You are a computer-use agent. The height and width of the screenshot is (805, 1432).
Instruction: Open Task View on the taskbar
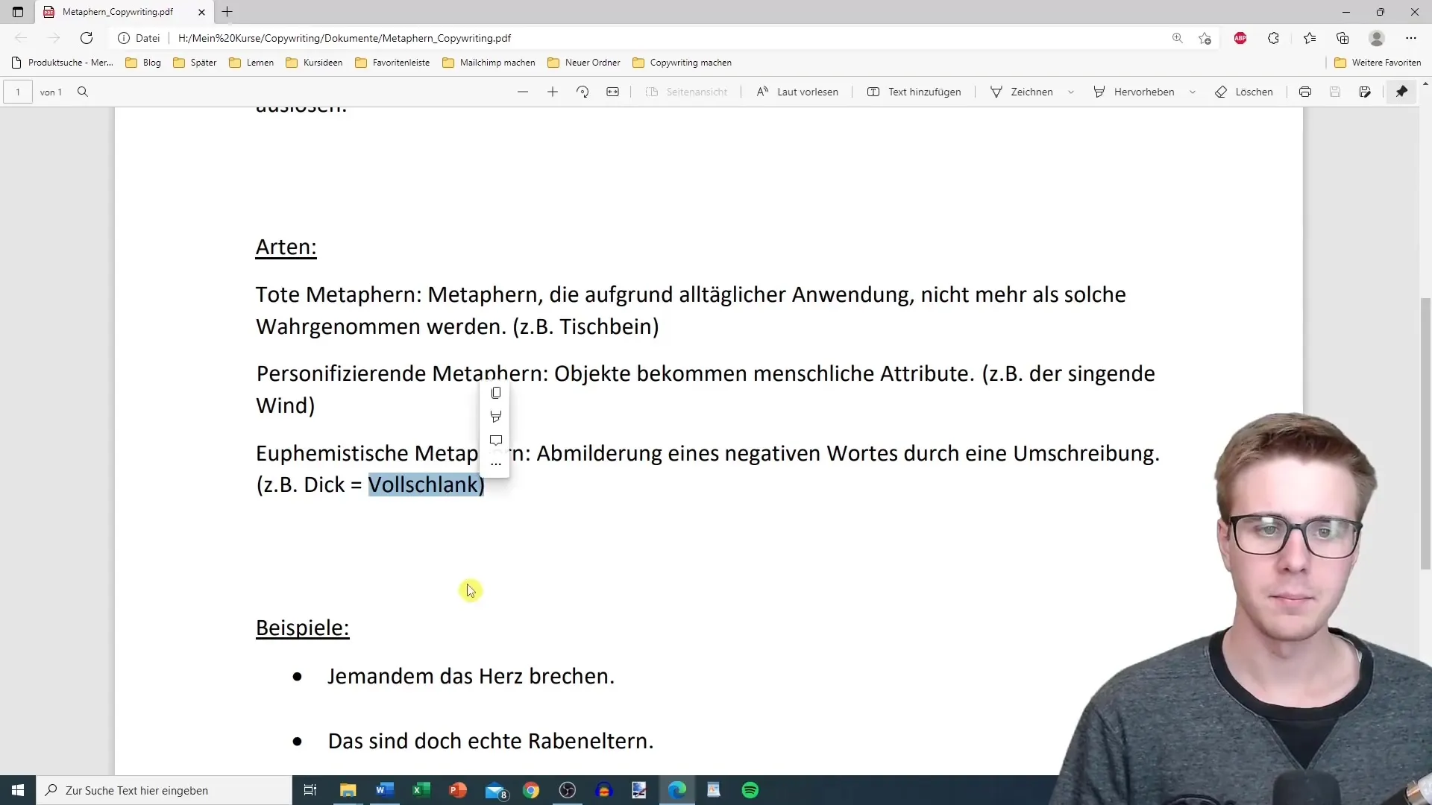pyautogui.click(x=310, y=790)
